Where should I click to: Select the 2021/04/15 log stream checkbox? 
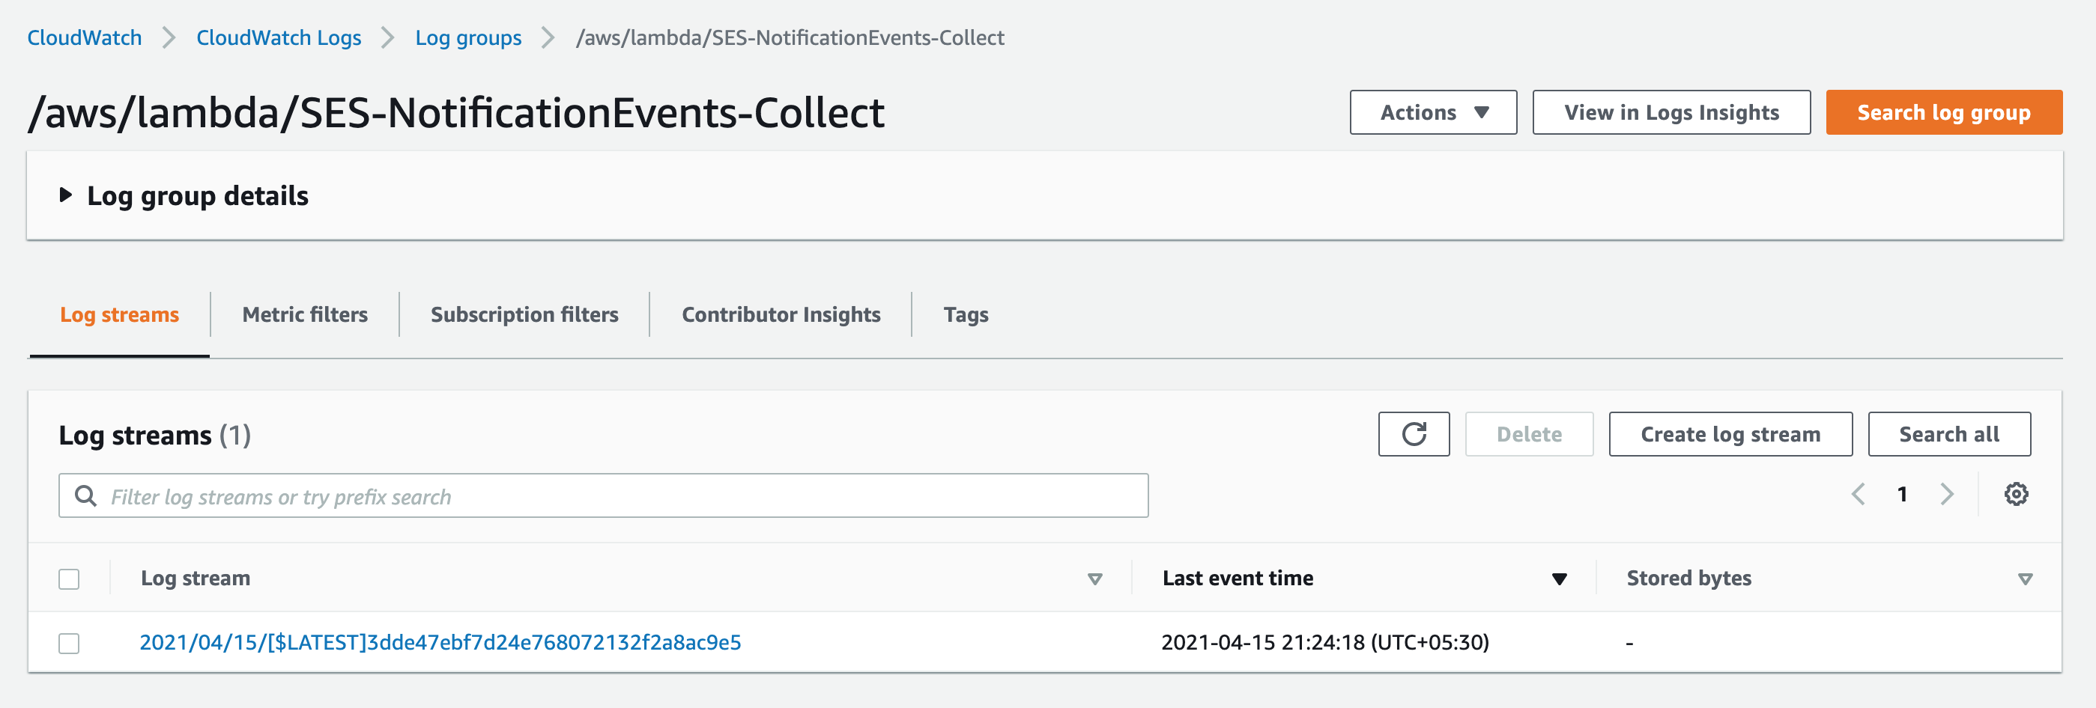[x=69, y=643]
